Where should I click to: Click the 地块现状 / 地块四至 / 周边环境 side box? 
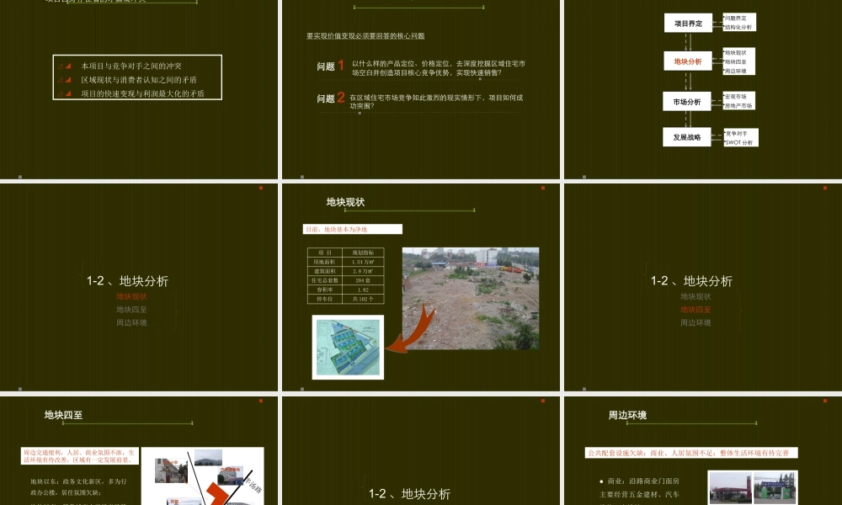tap(739, 61)
